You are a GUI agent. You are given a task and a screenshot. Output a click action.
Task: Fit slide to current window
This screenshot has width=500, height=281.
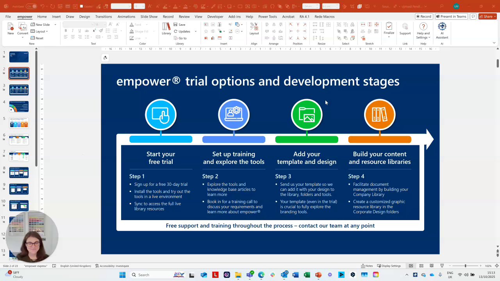(x=496, y=266)
